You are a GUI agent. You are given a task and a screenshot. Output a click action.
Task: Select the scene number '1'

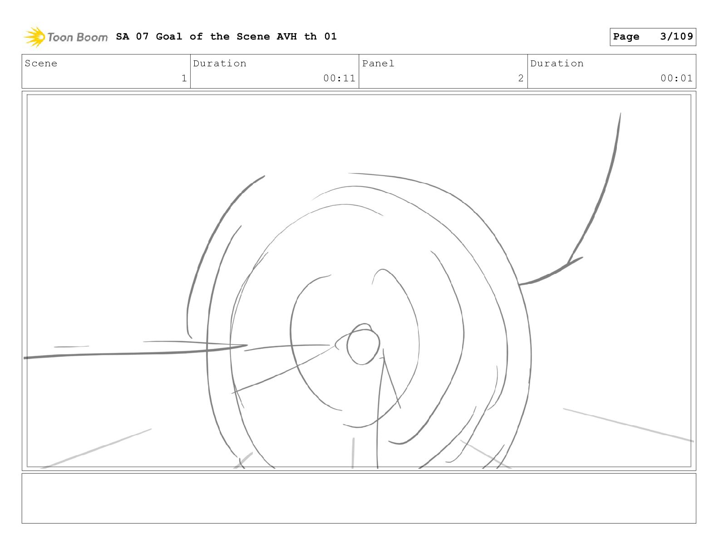[x=184, y=78]
